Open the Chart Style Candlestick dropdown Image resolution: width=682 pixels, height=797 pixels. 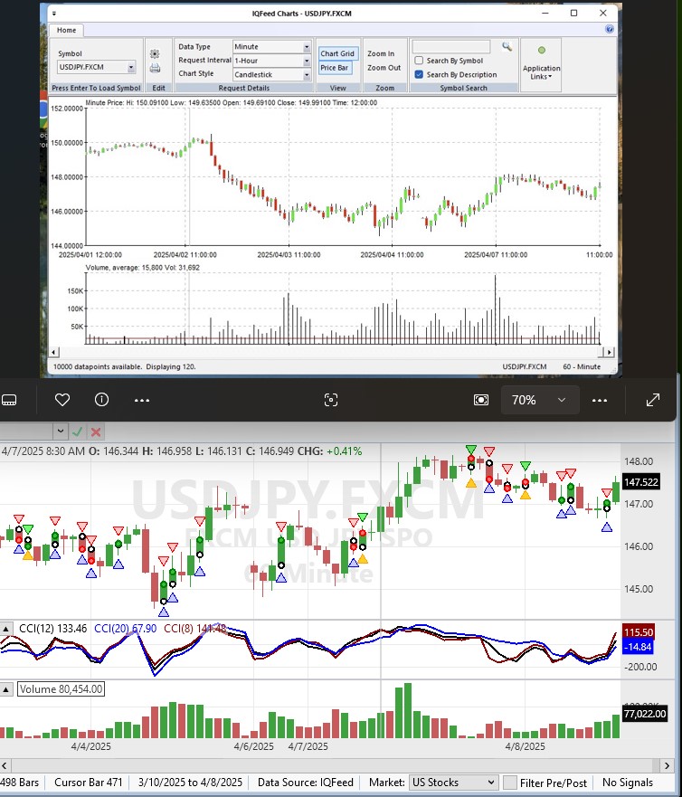271,75
